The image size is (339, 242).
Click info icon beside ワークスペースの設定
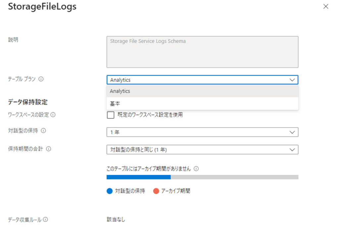[x=53, y=115]
